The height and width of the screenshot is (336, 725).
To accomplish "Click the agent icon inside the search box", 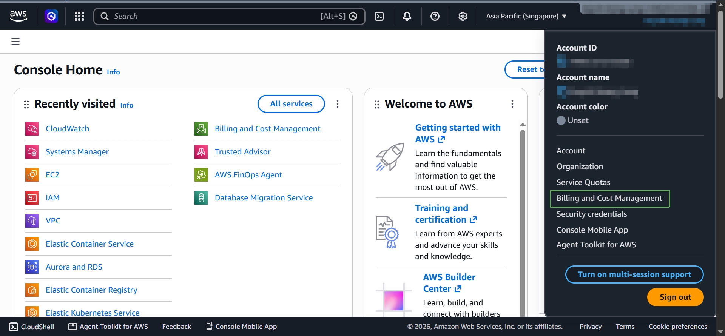I will pyautogui.click(x=353, y=16).
